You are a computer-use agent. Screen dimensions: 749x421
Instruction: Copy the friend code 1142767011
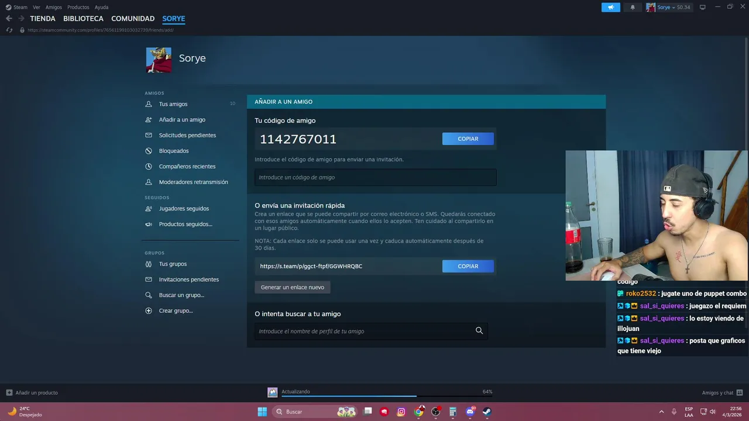[468, 139]
